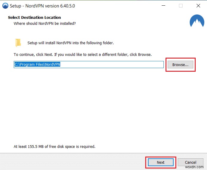This screenshot has height=170, width=207.
Task: Cancel the NordVPN setup
Action: tap(191, 162)
